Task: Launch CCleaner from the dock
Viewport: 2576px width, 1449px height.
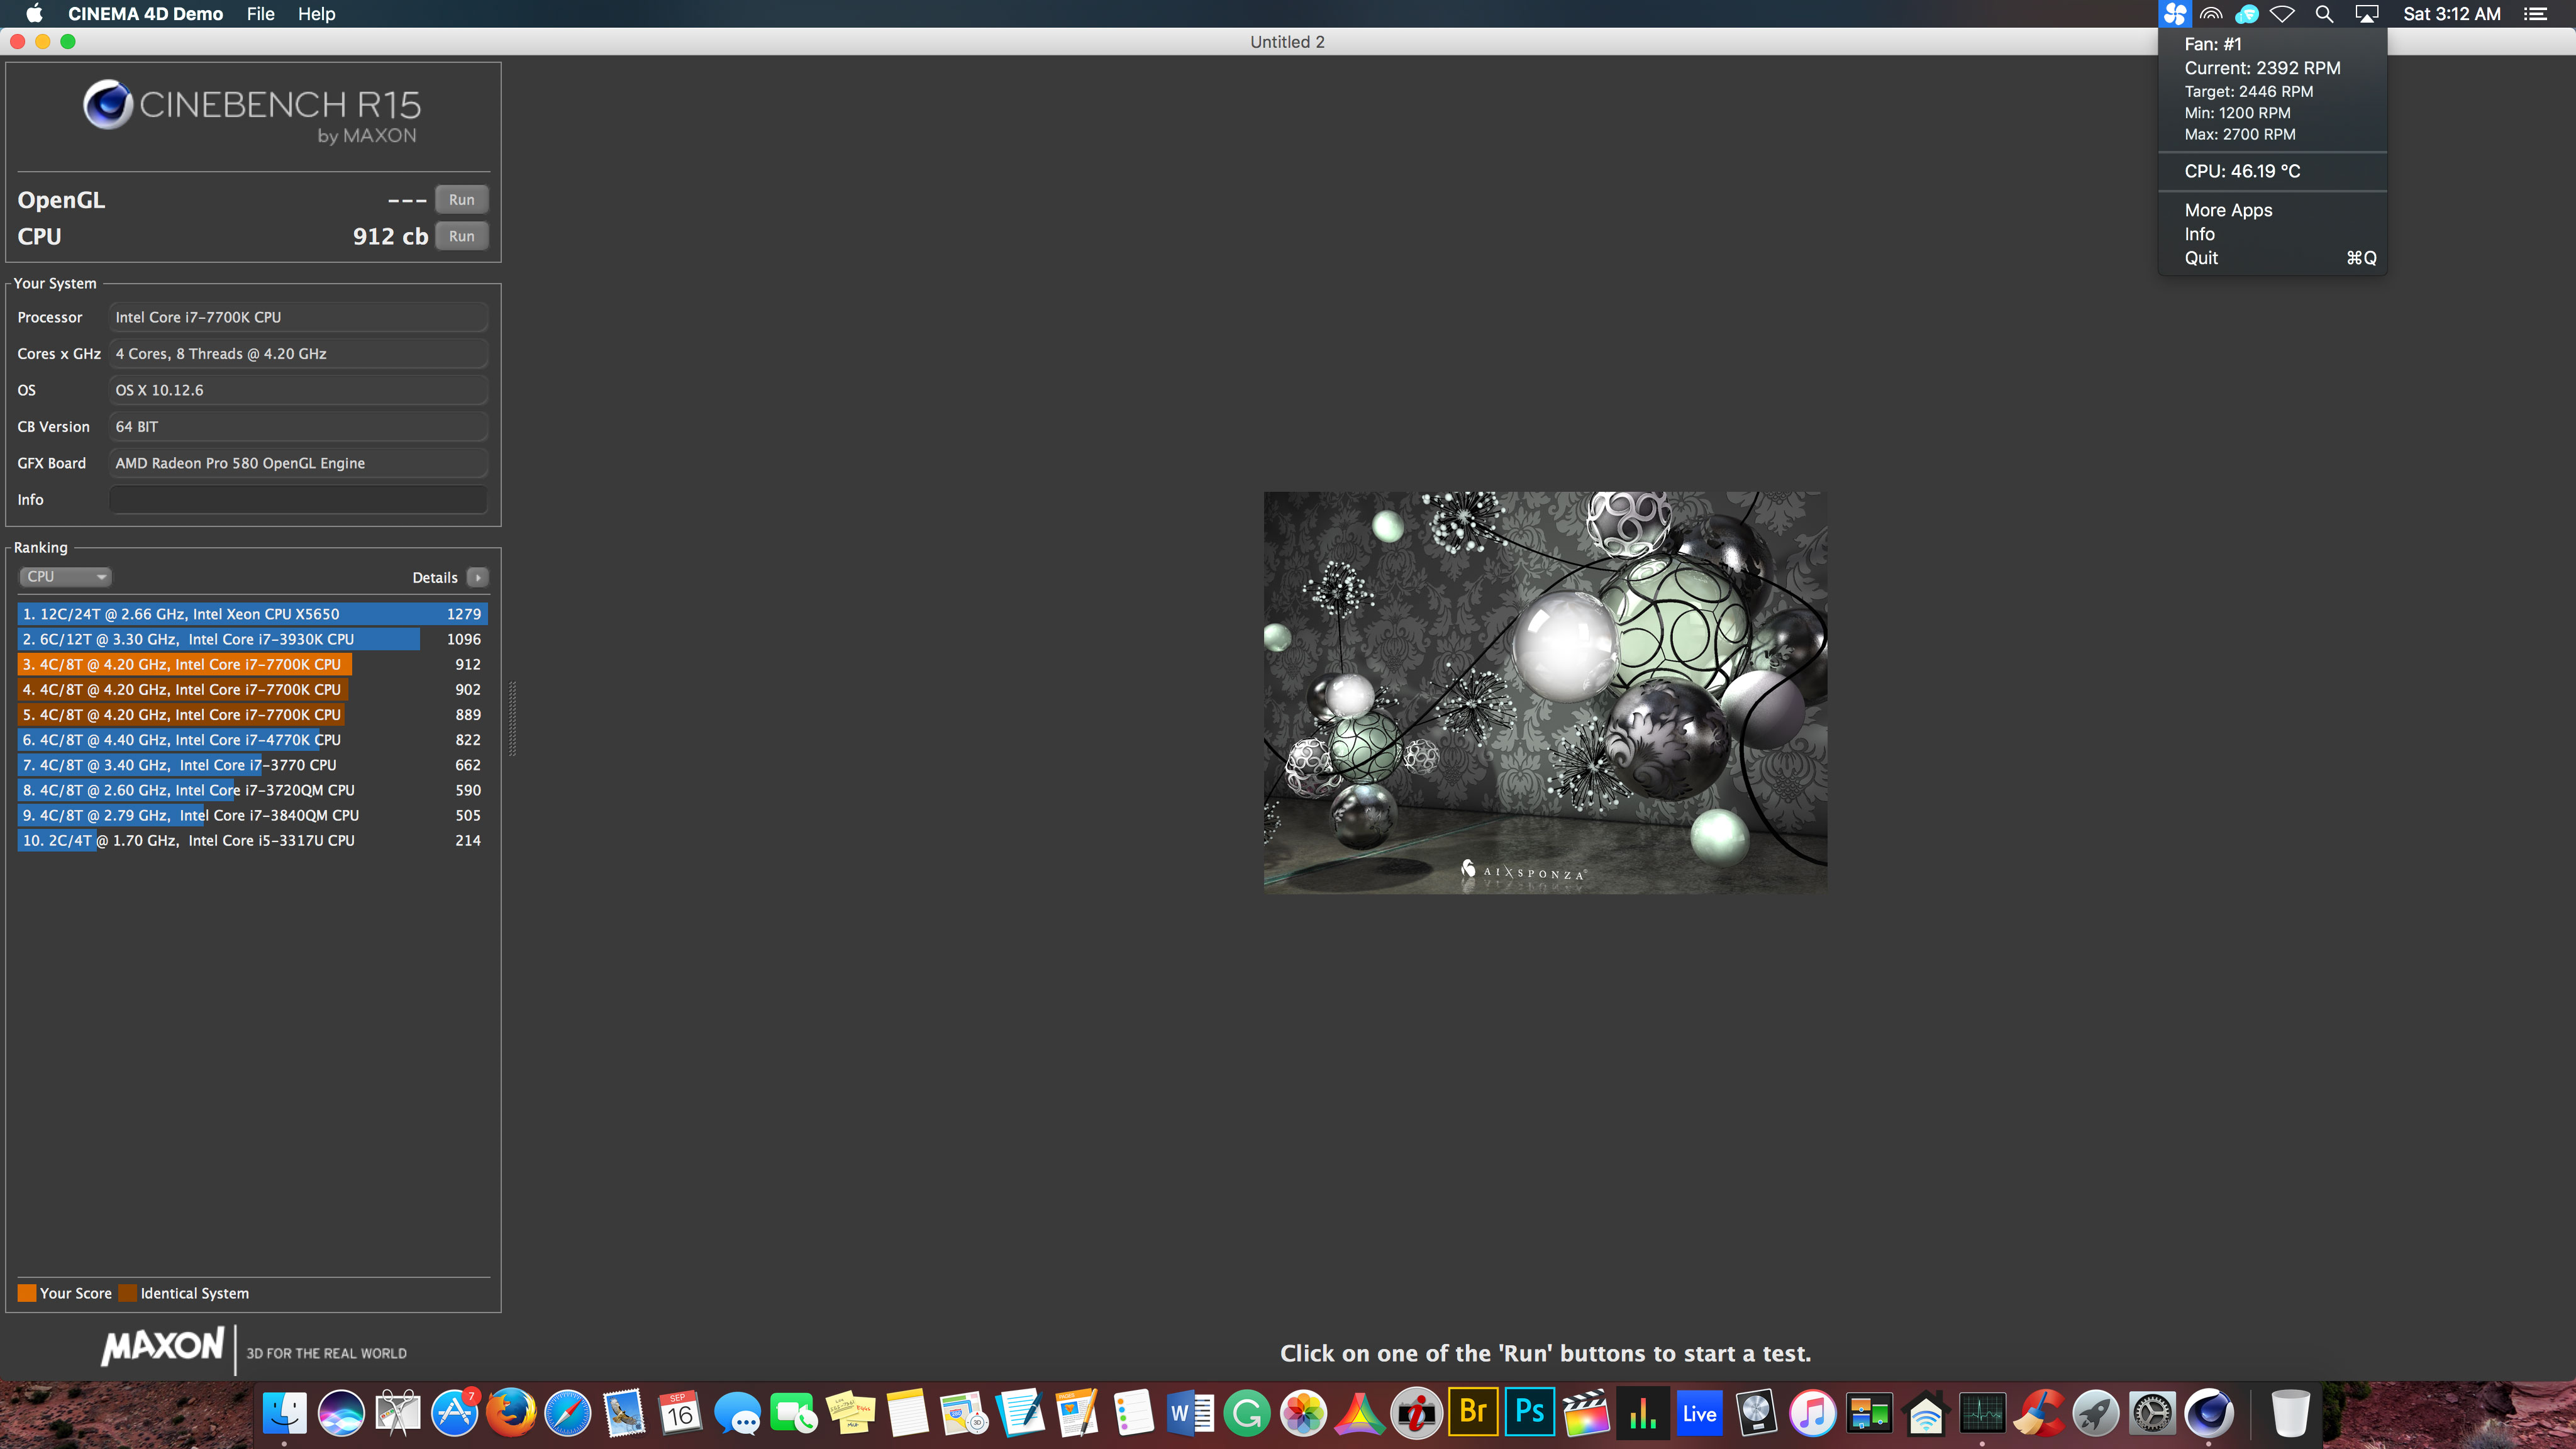Action: coord(2039,1413)
